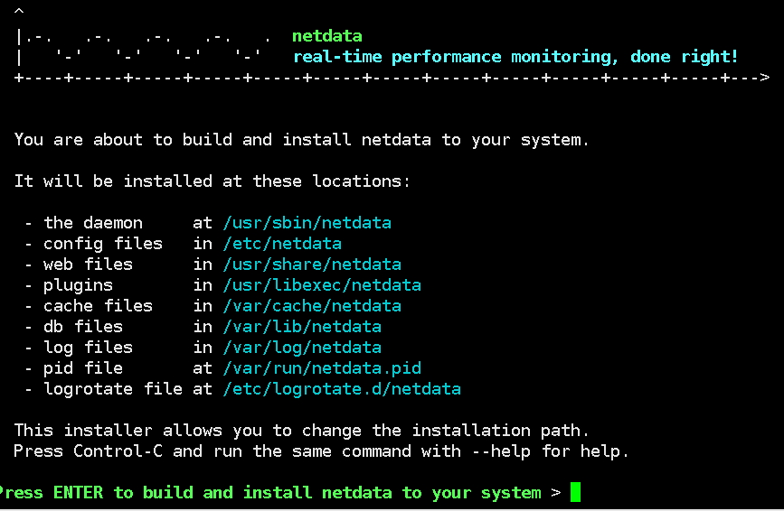This screenshot has width=784, height=511.
Task: Click the 'Press Control-C and run' help line
Action: click(321, 451)
